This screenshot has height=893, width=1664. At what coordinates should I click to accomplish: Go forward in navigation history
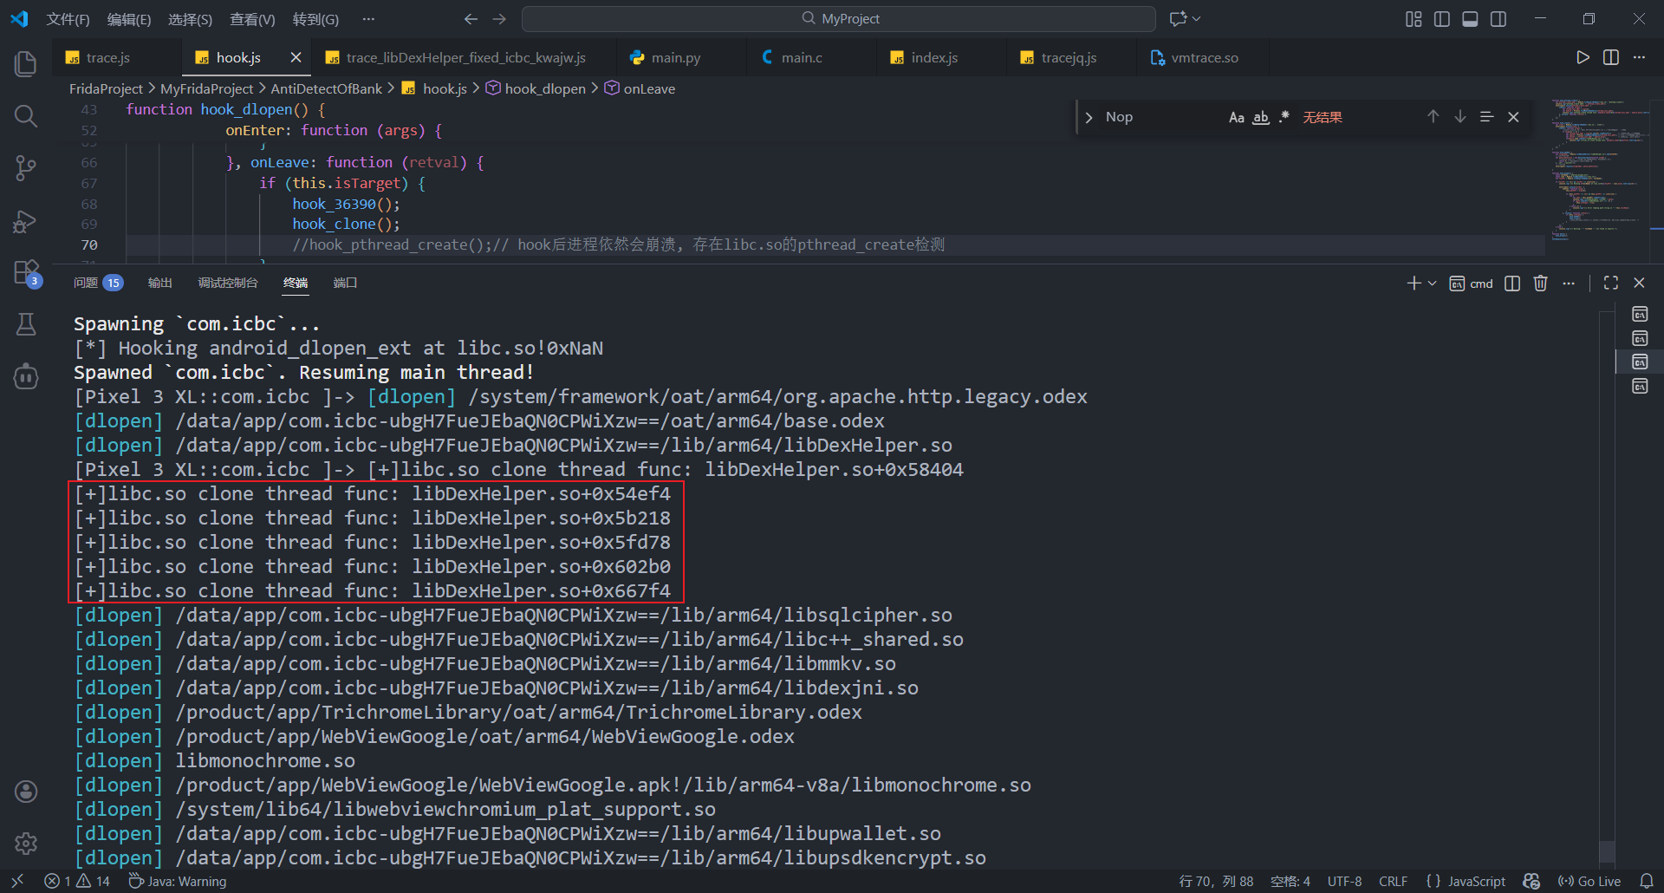tap(499, 19)
